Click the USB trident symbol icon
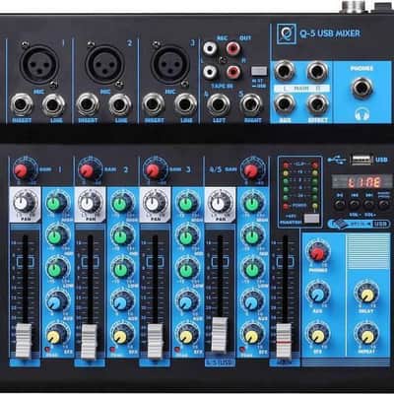 [x=337, y=160]
